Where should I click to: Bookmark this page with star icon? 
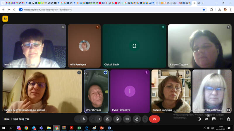[204, 10]
